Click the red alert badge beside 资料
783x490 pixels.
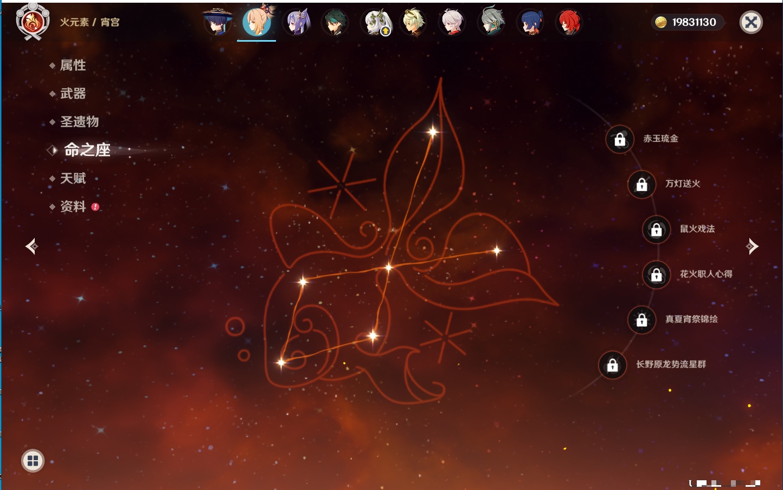click(x=95, y=207)
